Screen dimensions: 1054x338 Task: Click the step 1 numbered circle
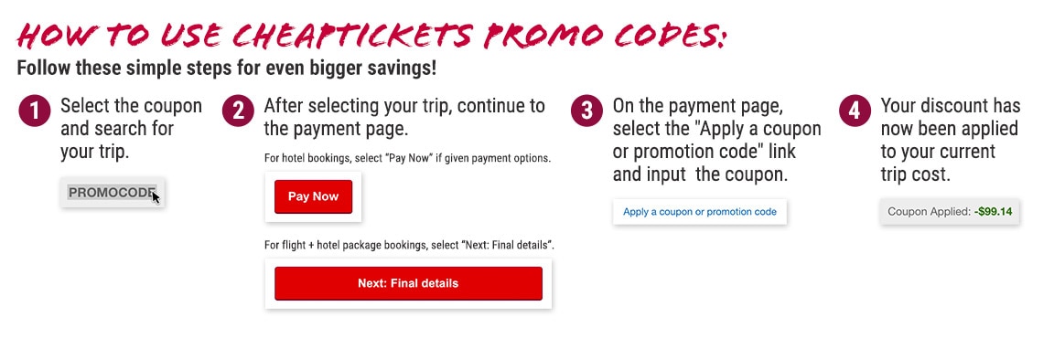34,111
